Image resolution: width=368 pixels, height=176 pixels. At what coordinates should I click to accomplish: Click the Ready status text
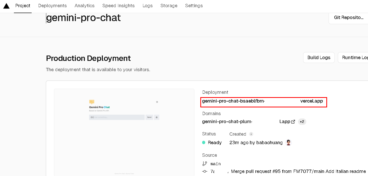tap(215, 143)
